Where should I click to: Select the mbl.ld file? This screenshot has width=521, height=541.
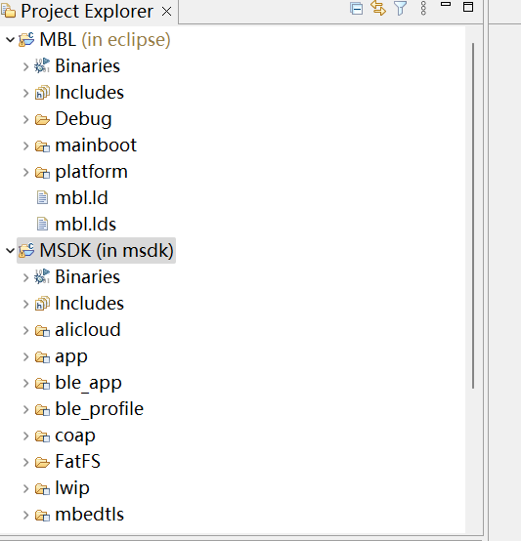coord(81,198)
